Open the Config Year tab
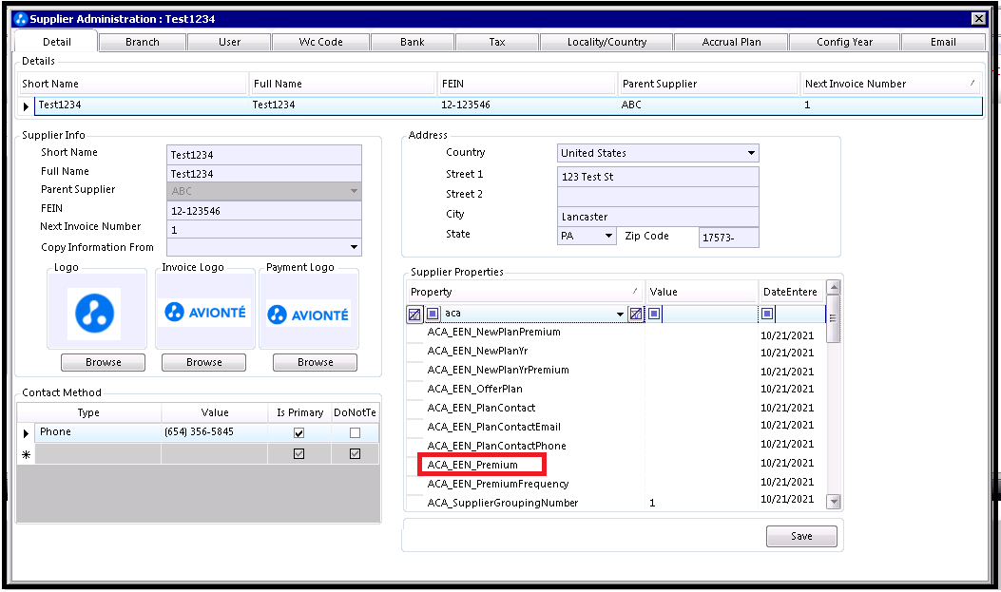The image size is (1001, 592). tap(844, 42)
